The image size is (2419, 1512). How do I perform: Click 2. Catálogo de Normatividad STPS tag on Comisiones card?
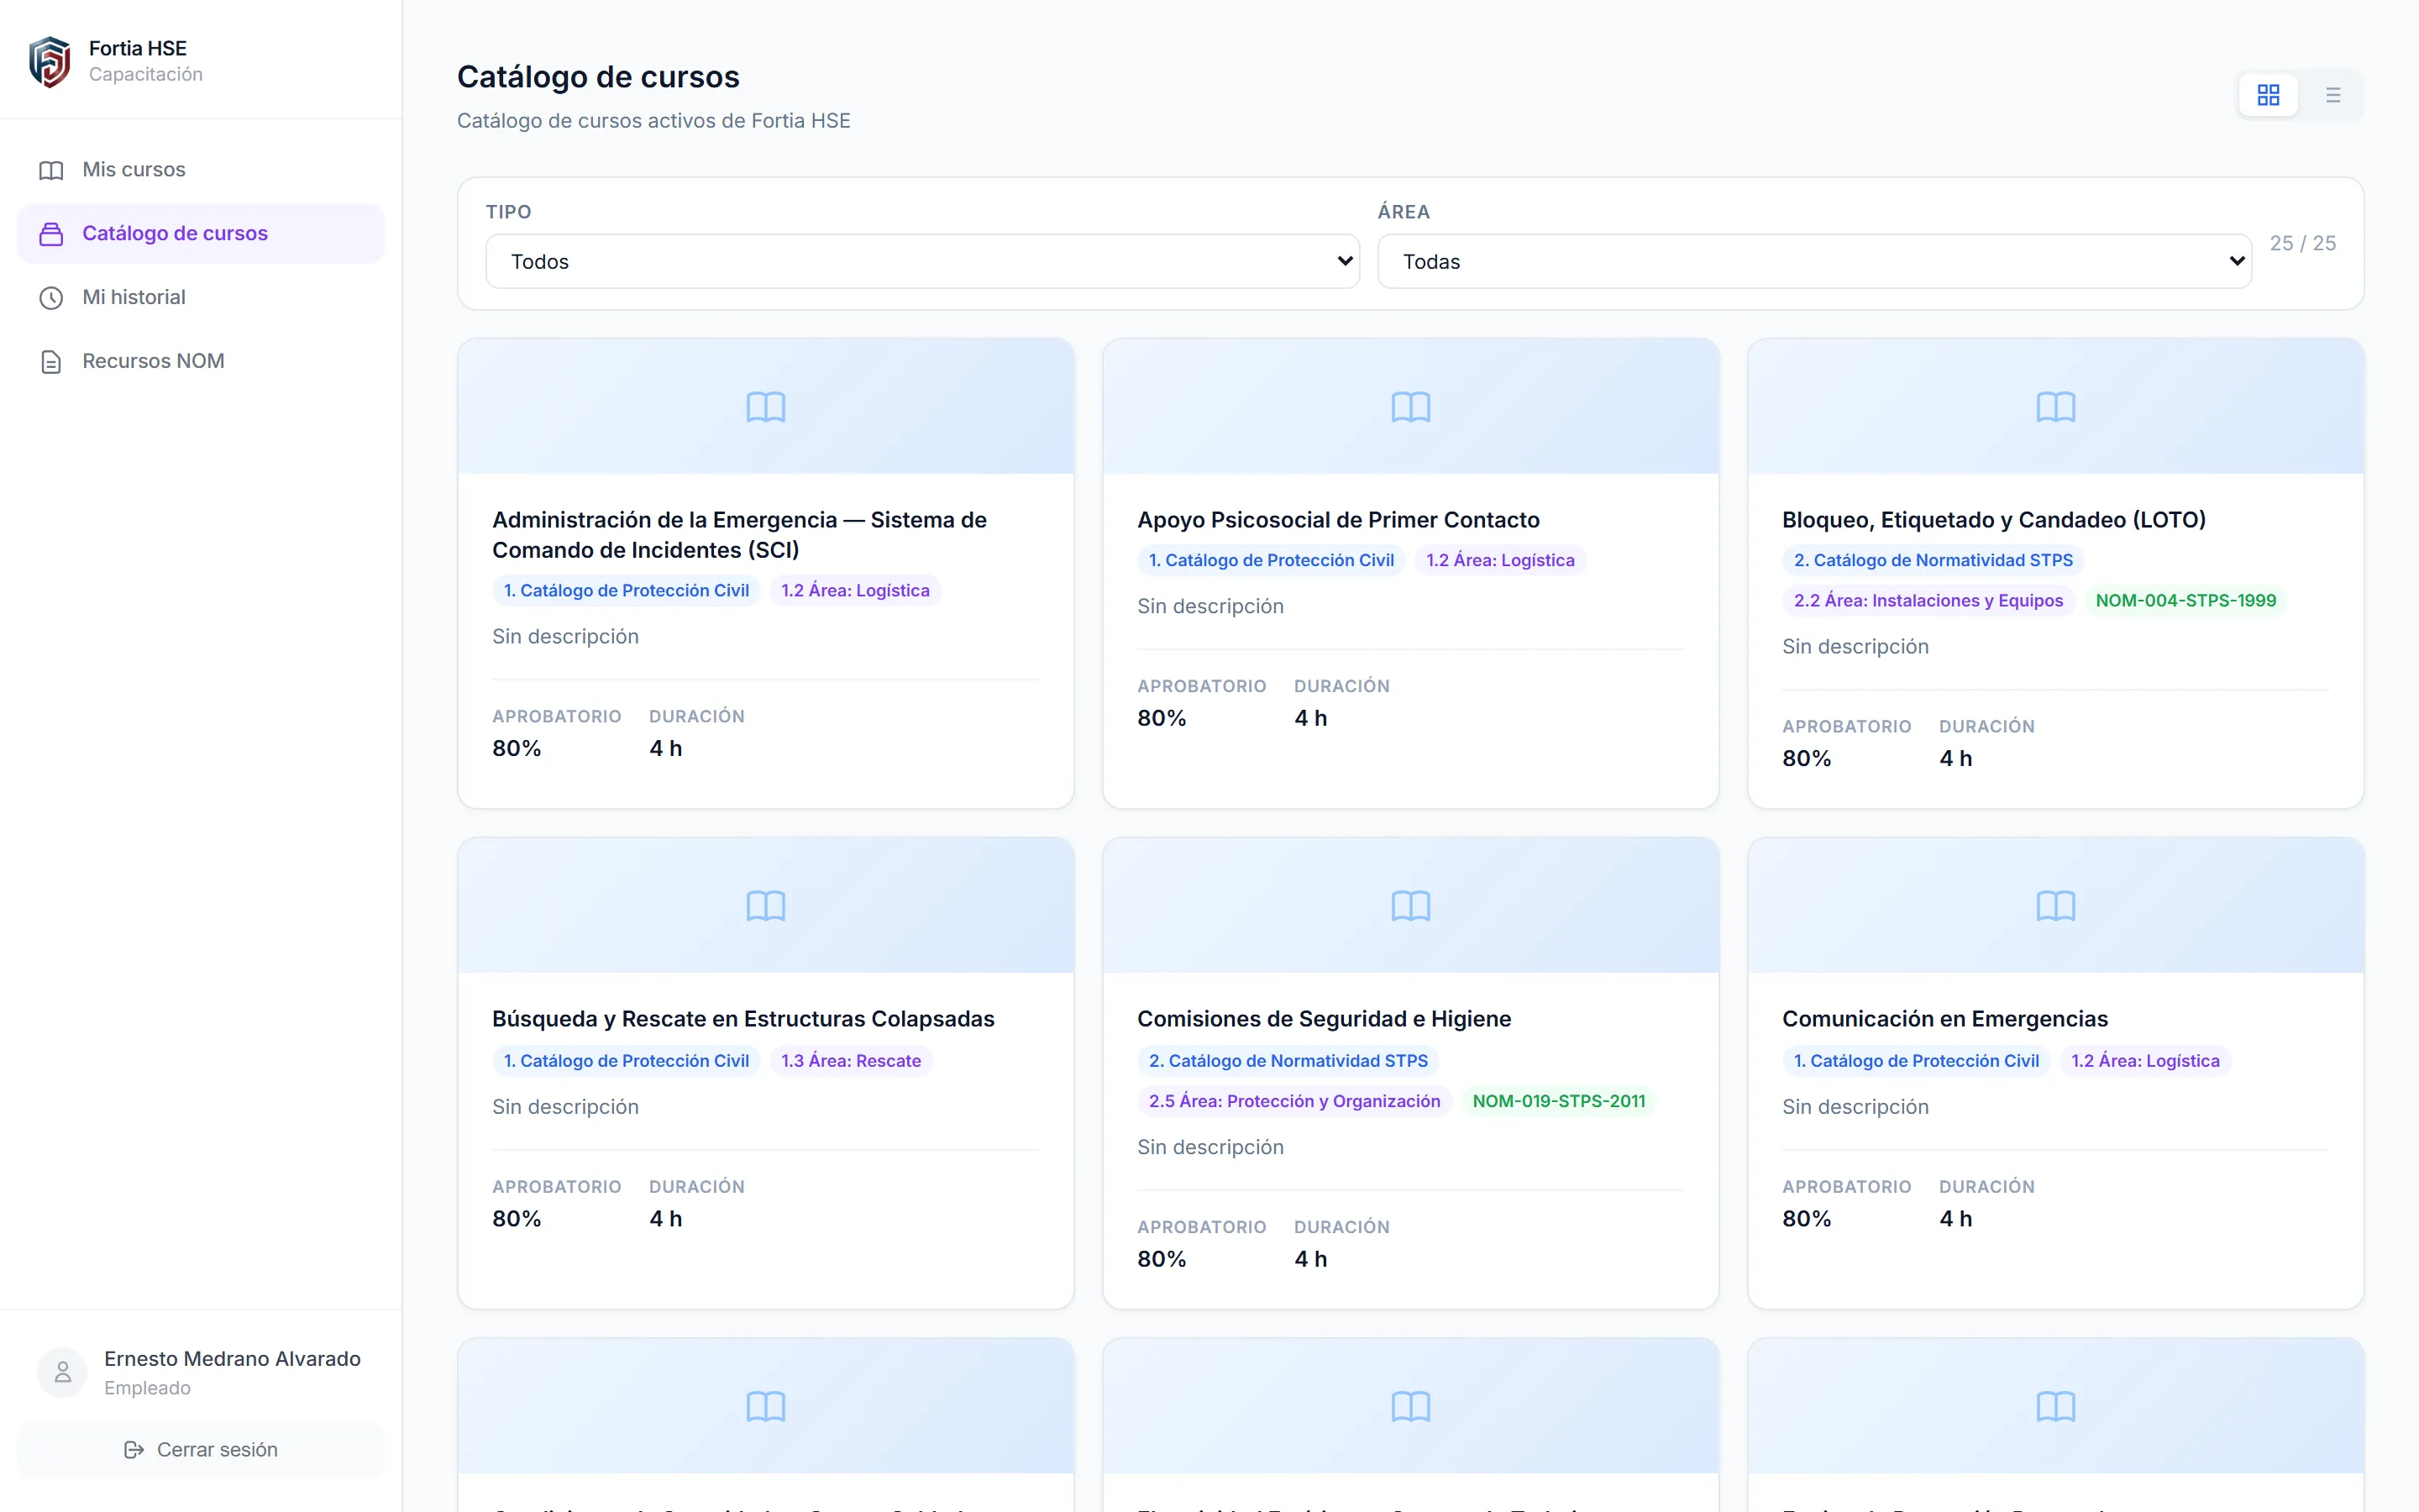pyautogui.click(x=1288, y=1061)
